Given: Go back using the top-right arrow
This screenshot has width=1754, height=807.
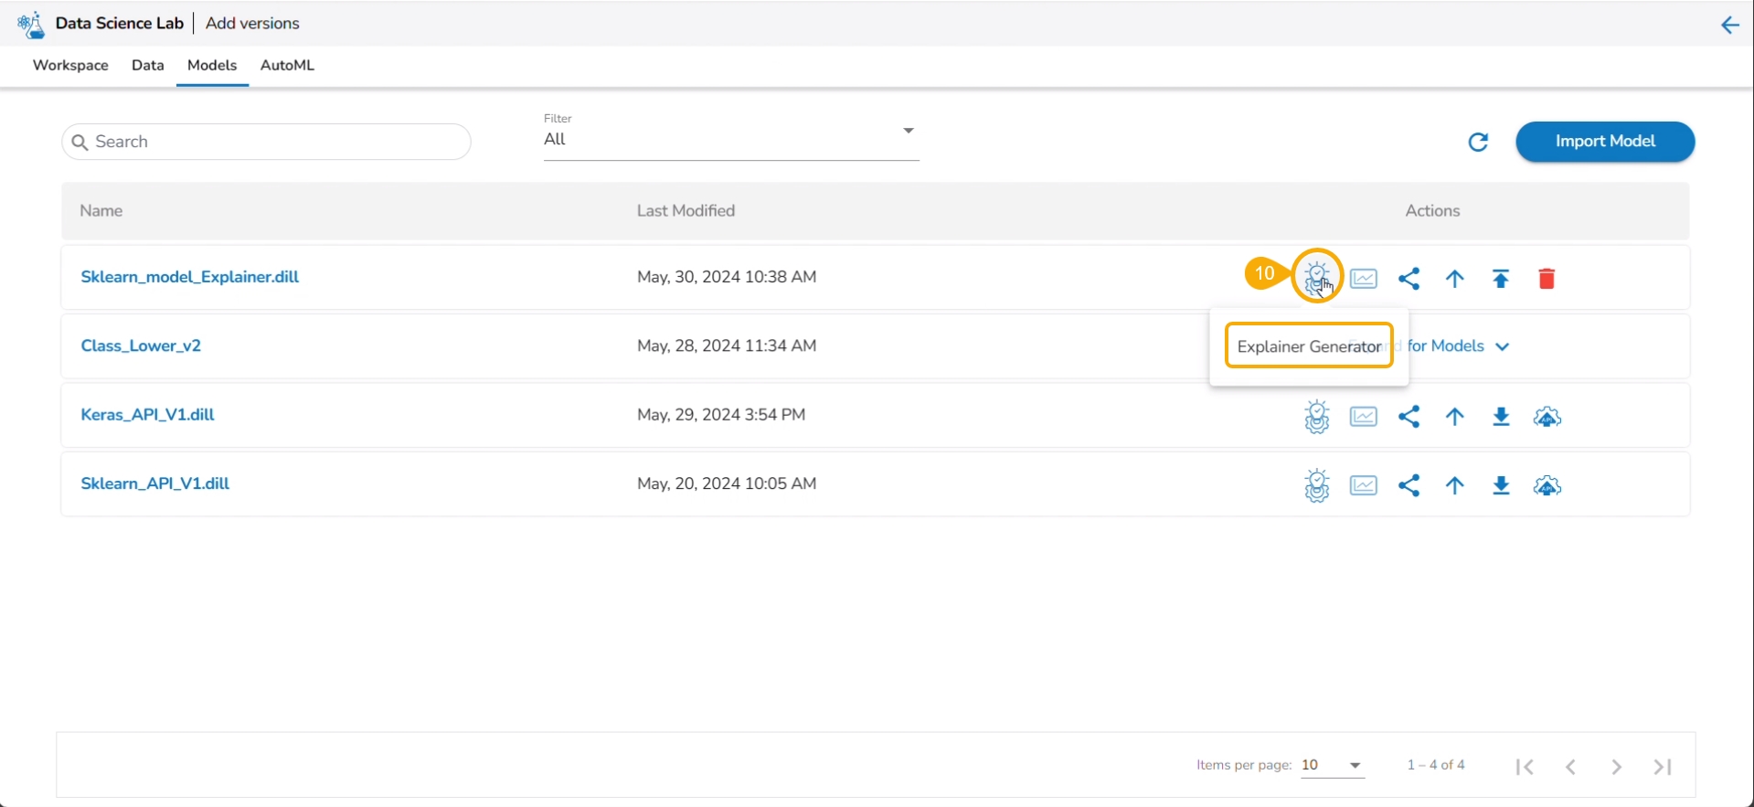Looking at the screenshot, I should [x=1729, y=25].
